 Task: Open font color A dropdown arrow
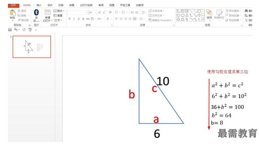point(111,19)
